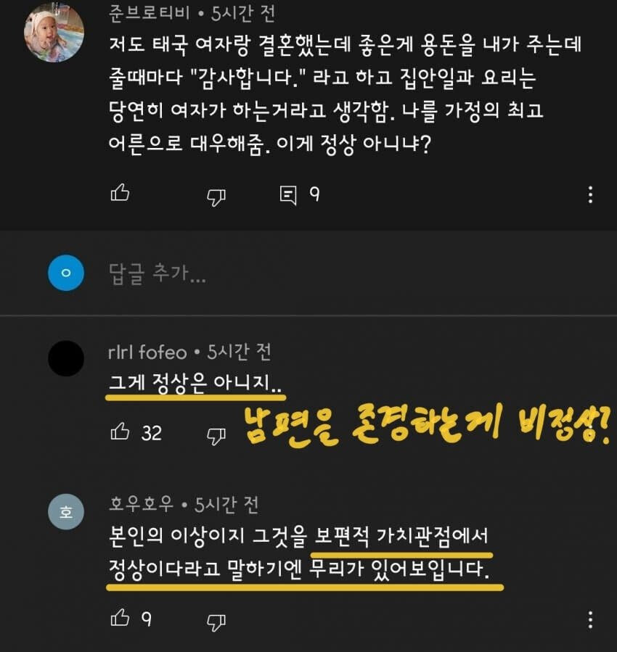Open rlrl fofeo black avatar
This screenshot has height=652, width=617.
pos(66,358)
